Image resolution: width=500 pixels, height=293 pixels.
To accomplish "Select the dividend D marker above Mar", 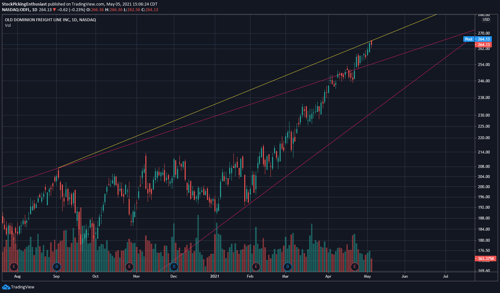I will click(287, 267).
